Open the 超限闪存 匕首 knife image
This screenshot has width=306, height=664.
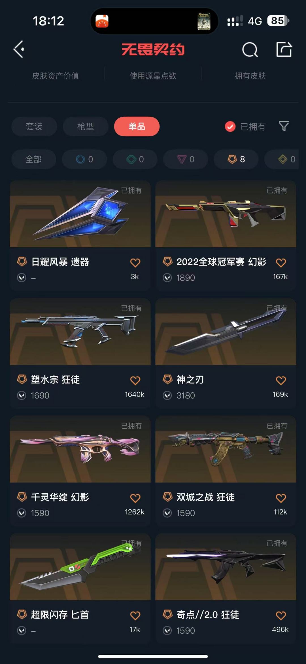(x=80, y=566)
